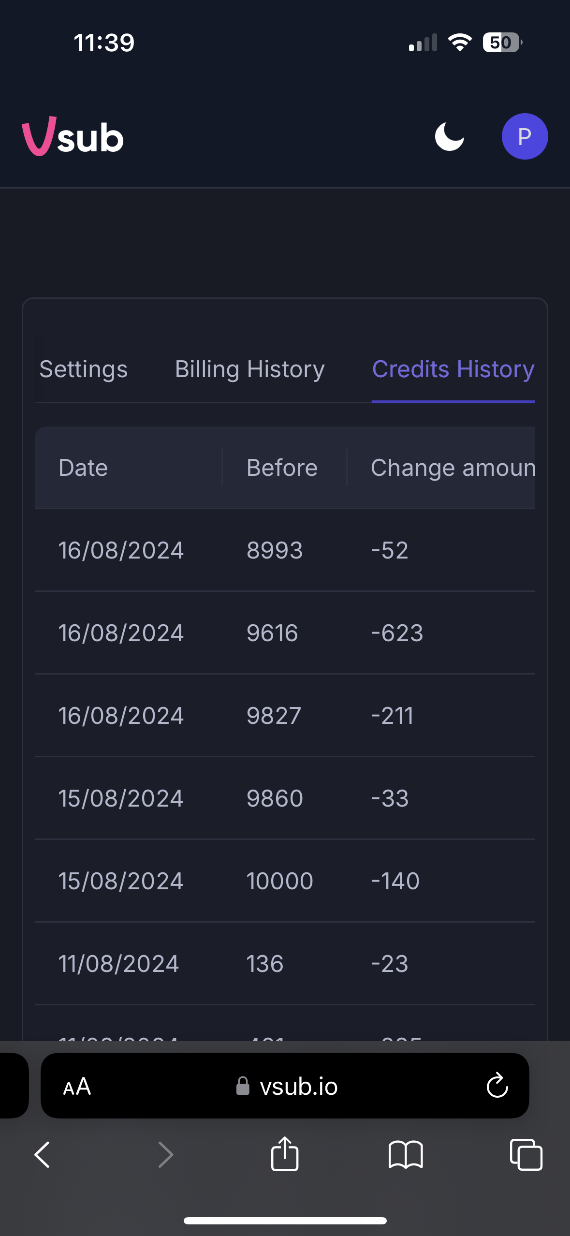Open the Safari share sheet icon

pos(285,1154)
